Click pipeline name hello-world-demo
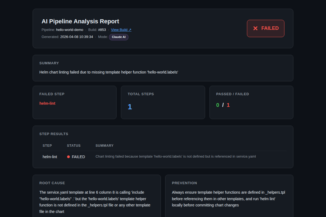Image resolution: width=326 pixels, height=217 pixels. coord(70,30)
